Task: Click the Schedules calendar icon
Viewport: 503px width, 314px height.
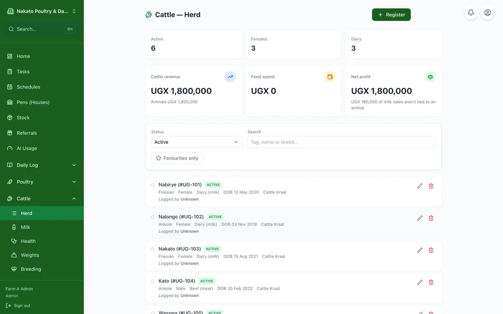Action: pyautogui.click(x=10, y=87)
